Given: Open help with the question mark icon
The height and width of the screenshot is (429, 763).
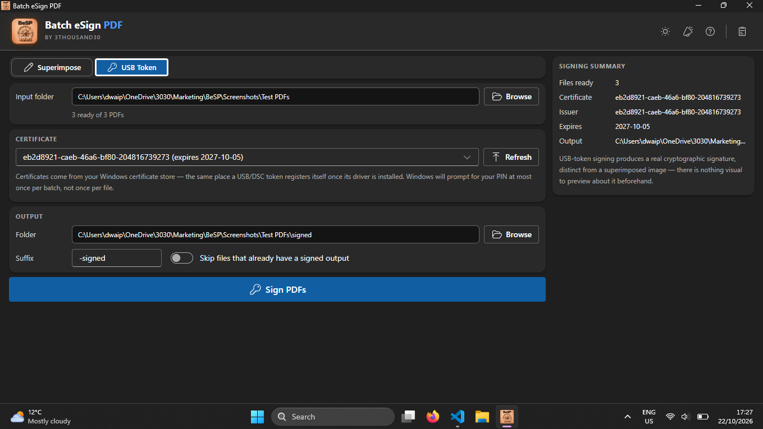Looking at the screenshot, I should tap(710, 31).
